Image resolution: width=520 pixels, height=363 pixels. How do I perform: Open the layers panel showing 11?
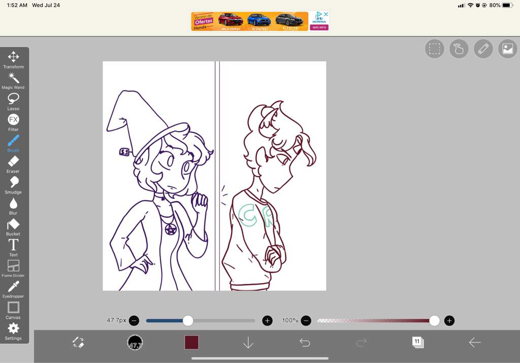point(418,342)
